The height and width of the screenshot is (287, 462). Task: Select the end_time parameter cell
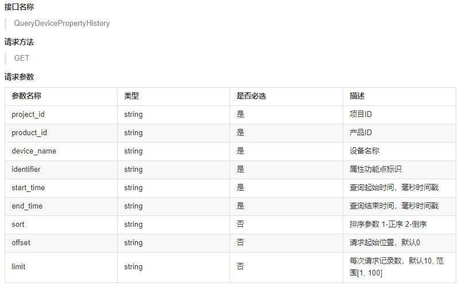(27, 206)
